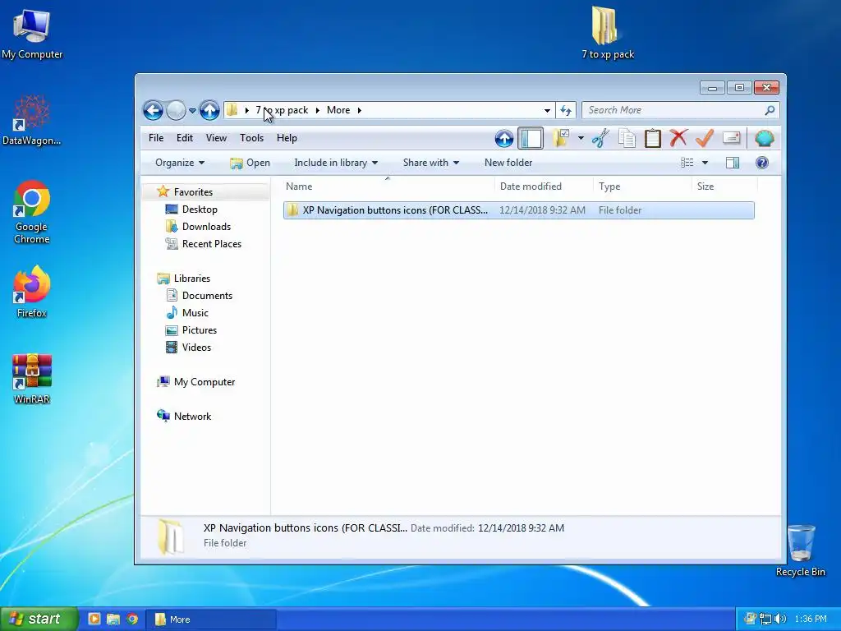The image size is (841, 631).
Task: Open the address bar history dropdown
Action: point(547,111)
